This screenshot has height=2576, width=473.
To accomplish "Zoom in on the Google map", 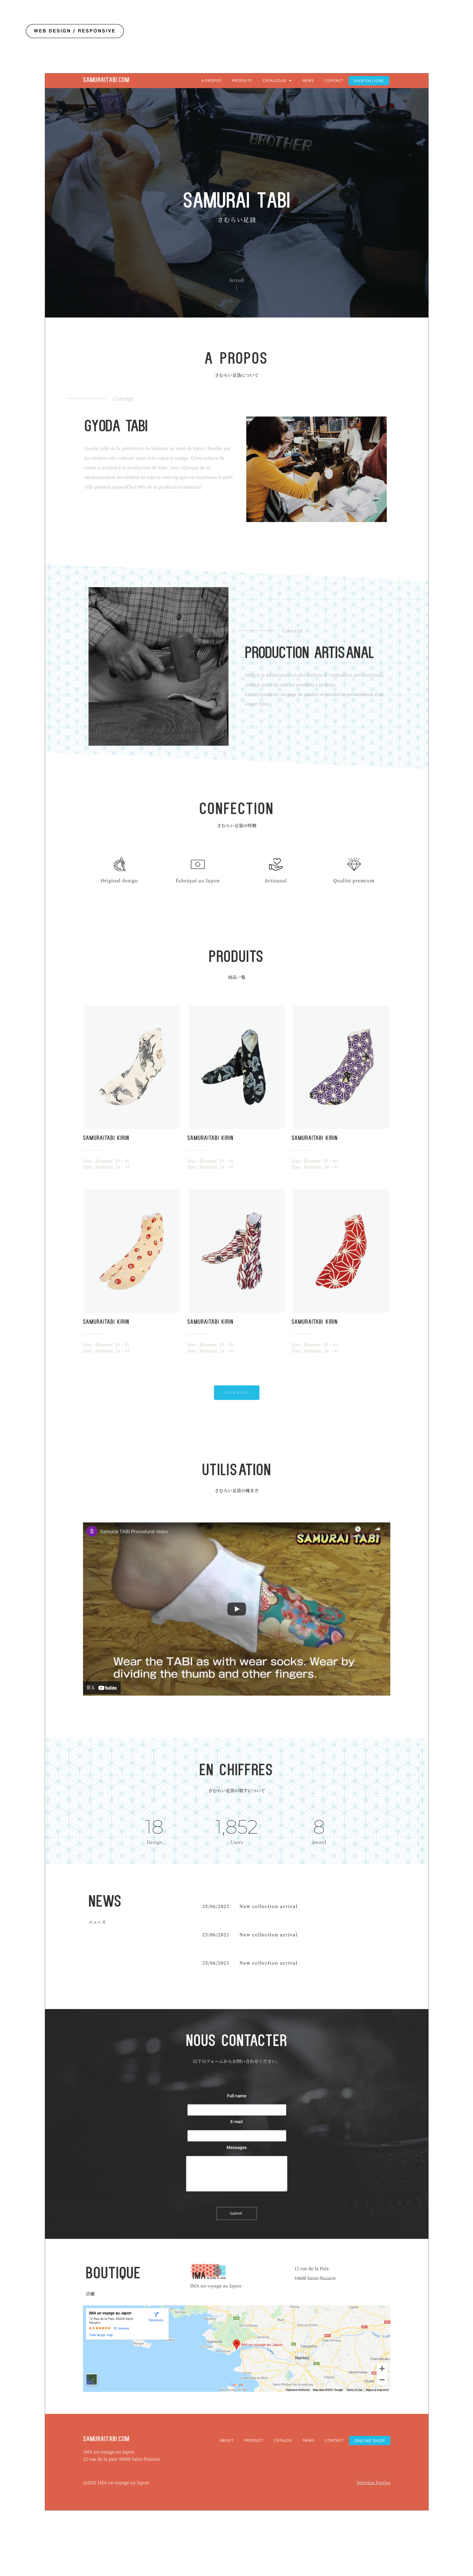I will point(381,2368).
